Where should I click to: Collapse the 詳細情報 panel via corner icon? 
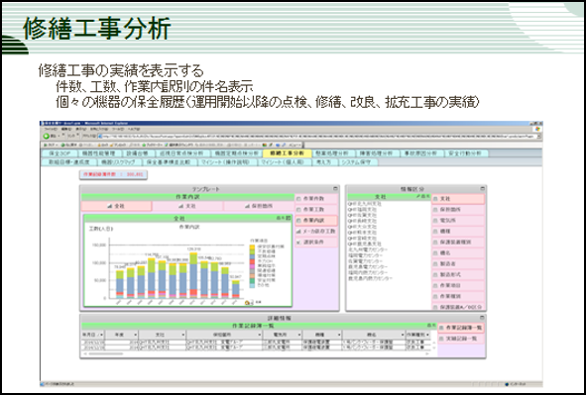click(x=482, y=318)
